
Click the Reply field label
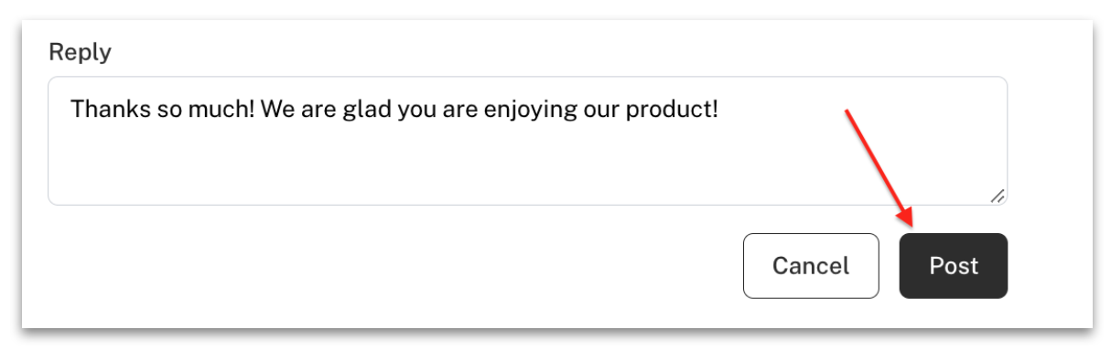coord(80,53)
